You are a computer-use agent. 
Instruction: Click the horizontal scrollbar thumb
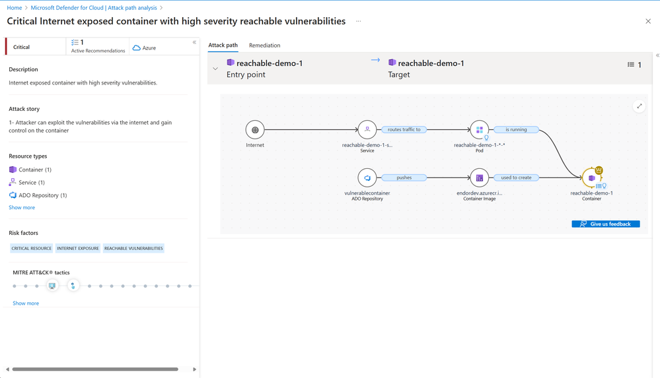95,369
